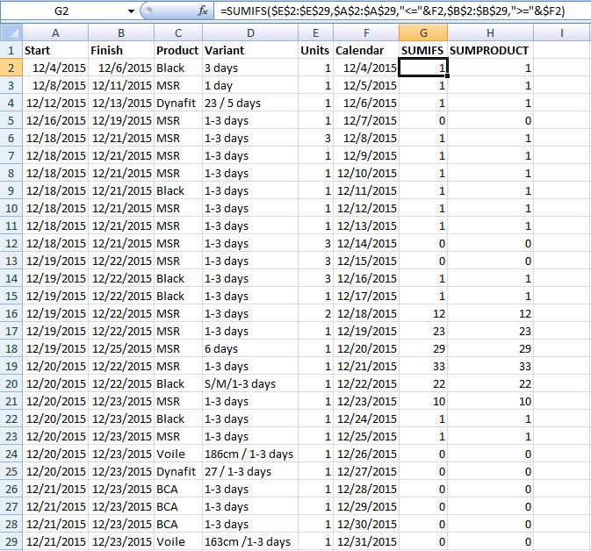
Task: Click calendar cell '12/18/2015' in column F
Action: point(366,313)
